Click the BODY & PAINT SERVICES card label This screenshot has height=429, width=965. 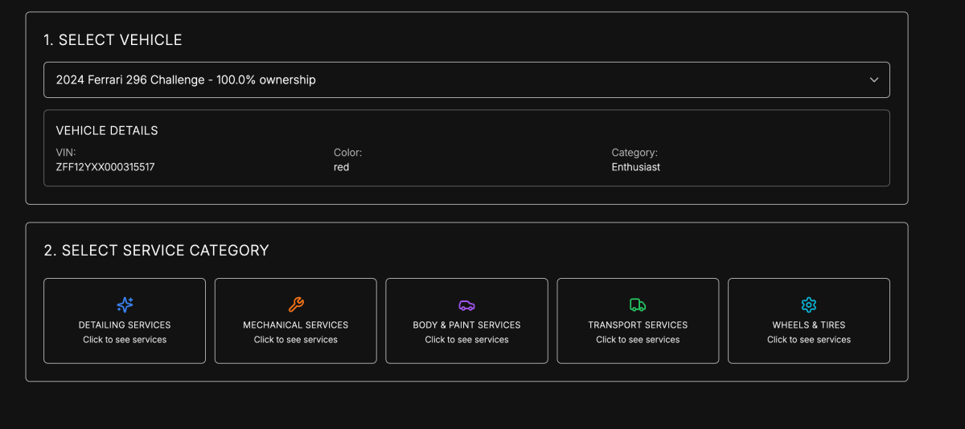click(x=467, y=325)
